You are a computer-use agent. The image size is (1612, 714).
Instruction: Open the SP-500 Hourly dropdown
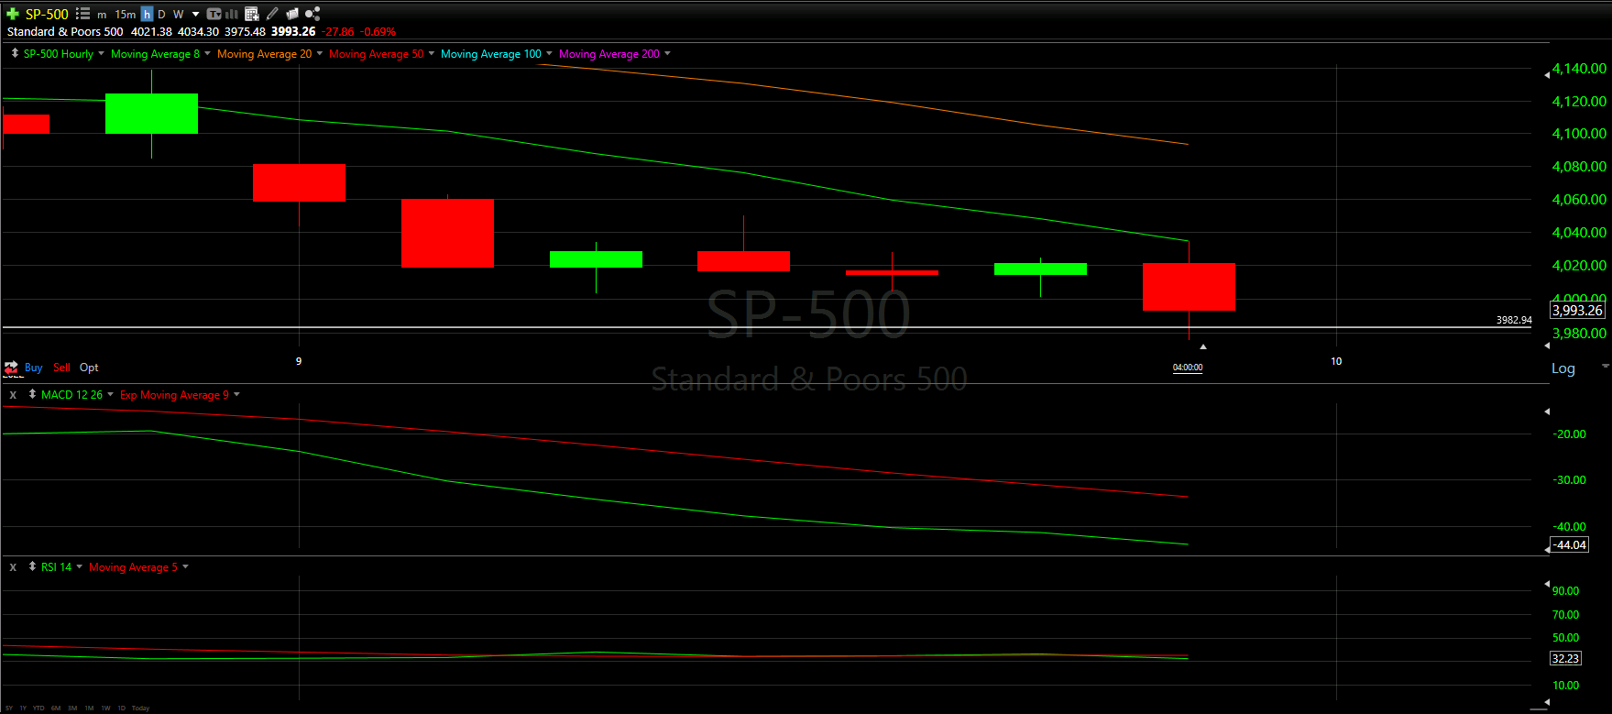[101, 53]
